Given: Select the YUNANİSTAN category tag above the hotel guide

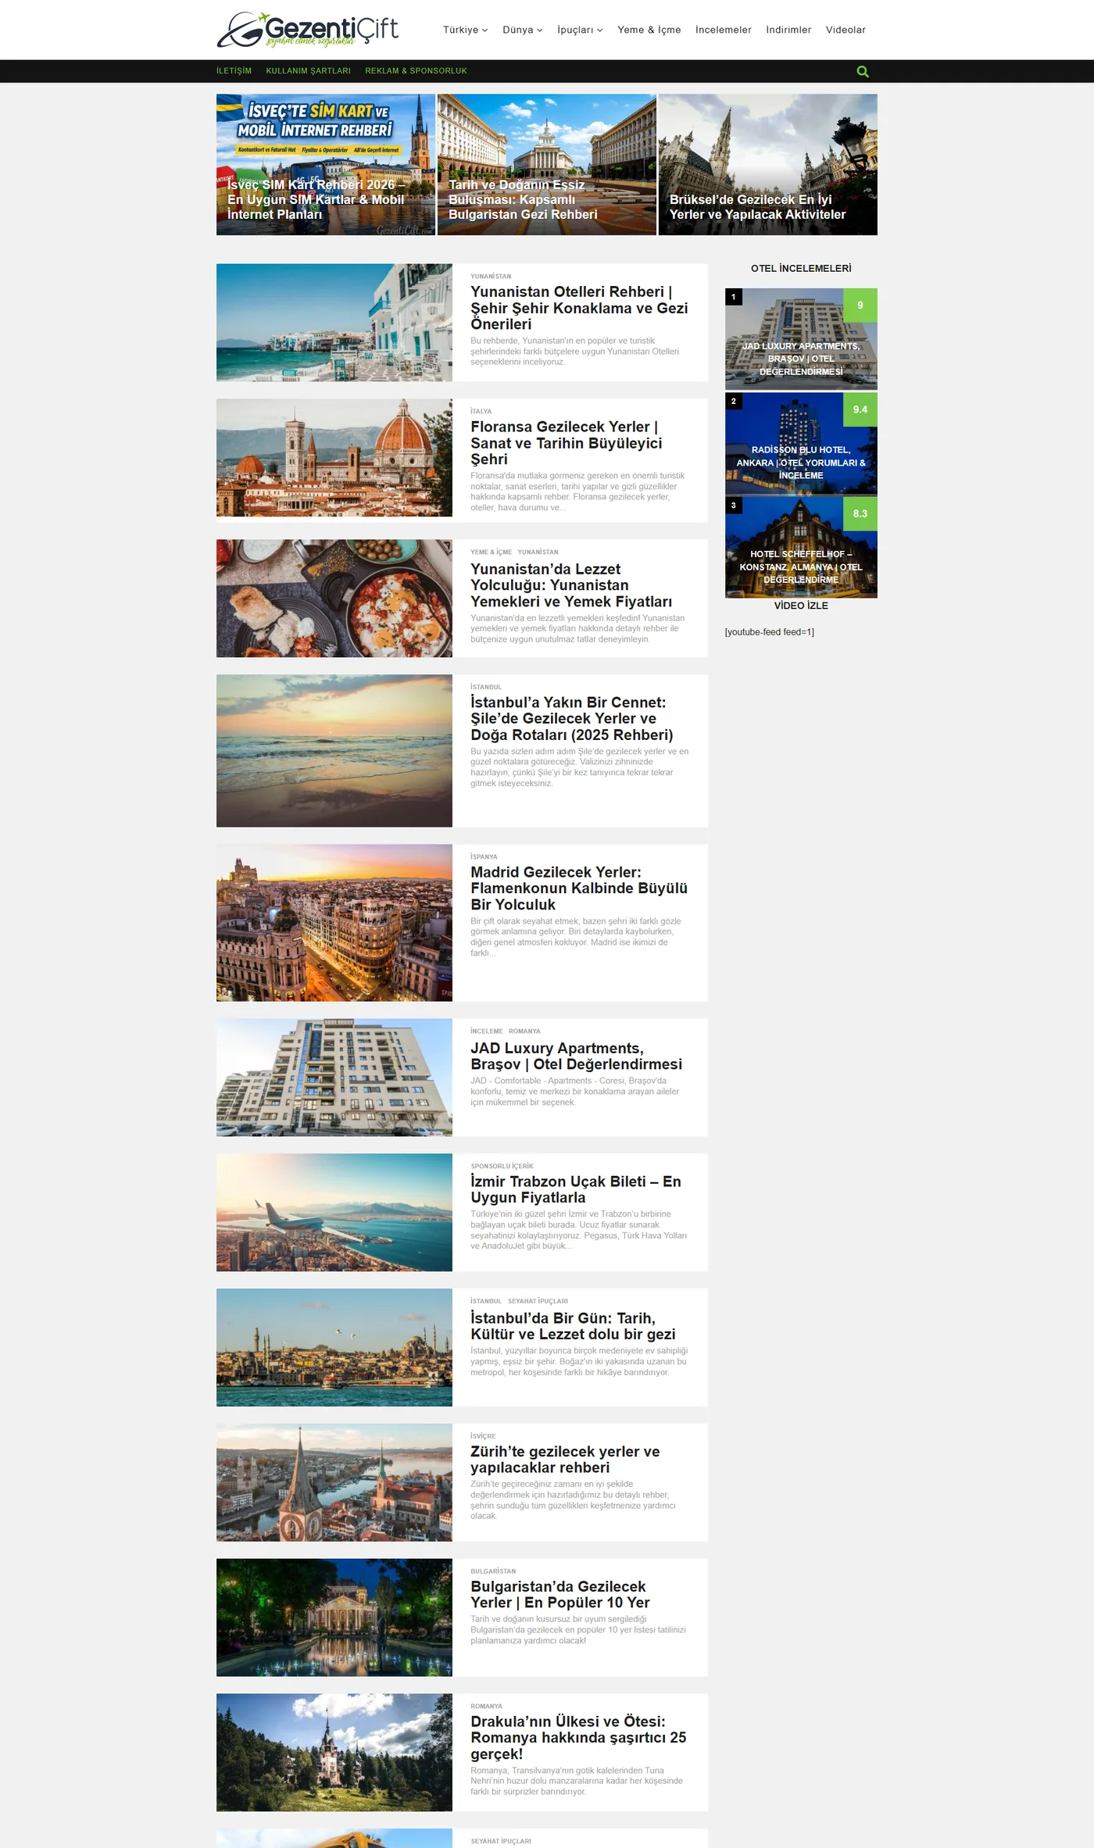Looking at the screenshot, I should point(491,276).
